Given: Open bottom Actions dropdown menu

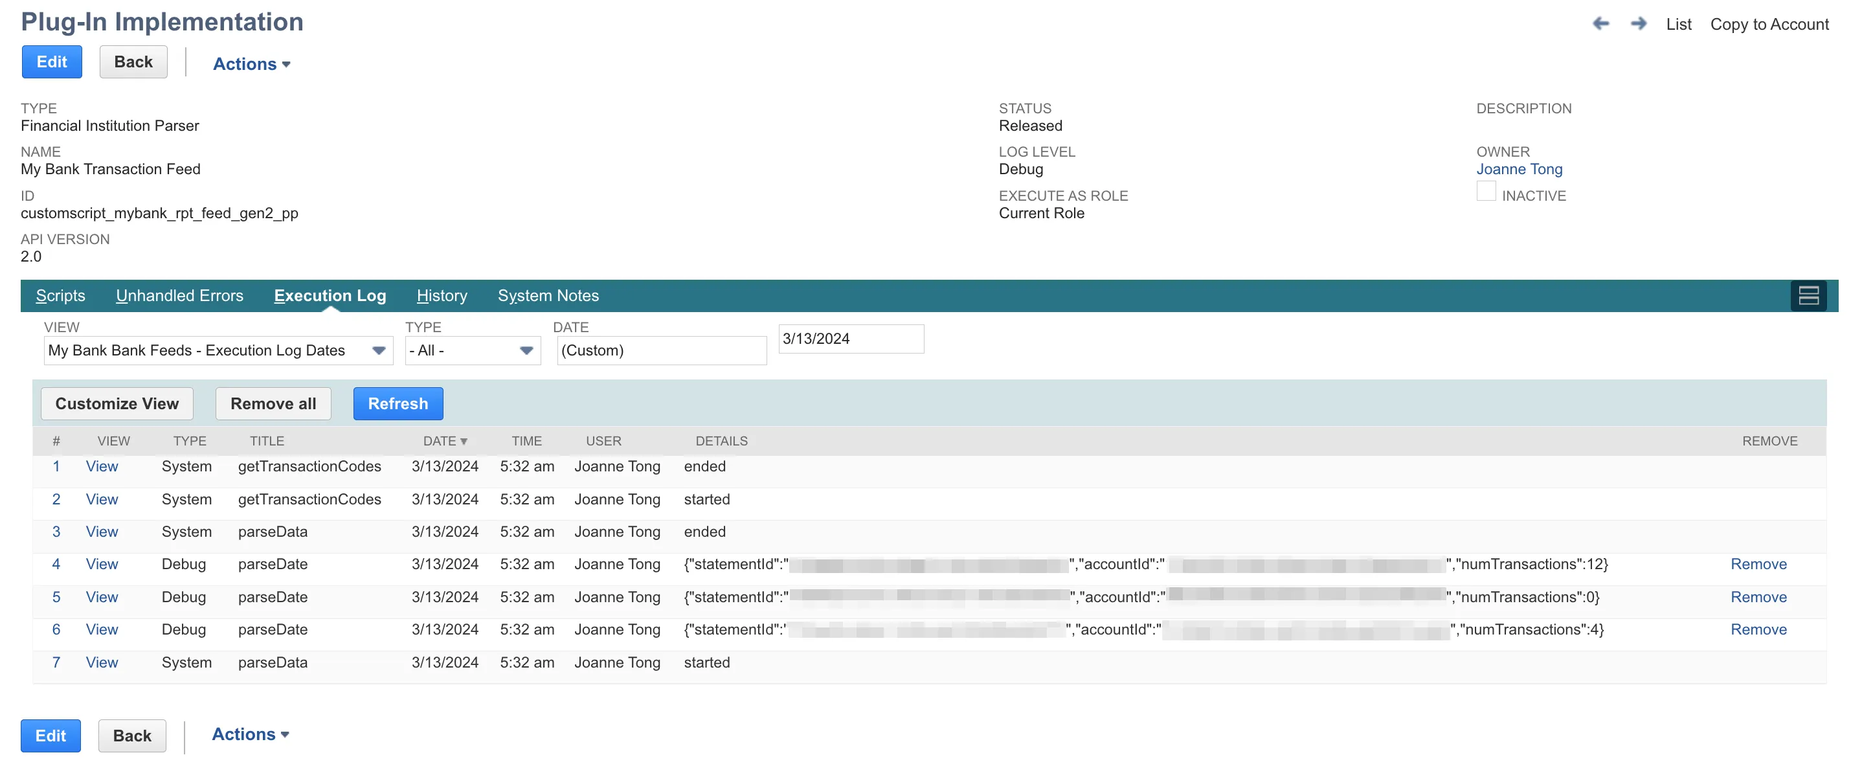Looking at the screenshot, I should pos(250,734).
